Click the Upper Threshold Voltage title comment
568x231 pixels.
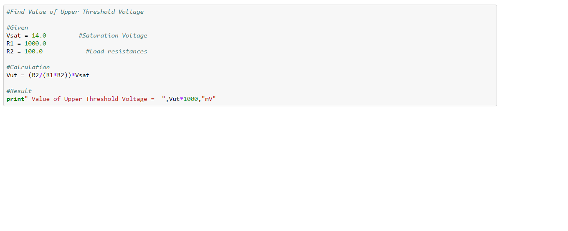(x=75, y=12)
